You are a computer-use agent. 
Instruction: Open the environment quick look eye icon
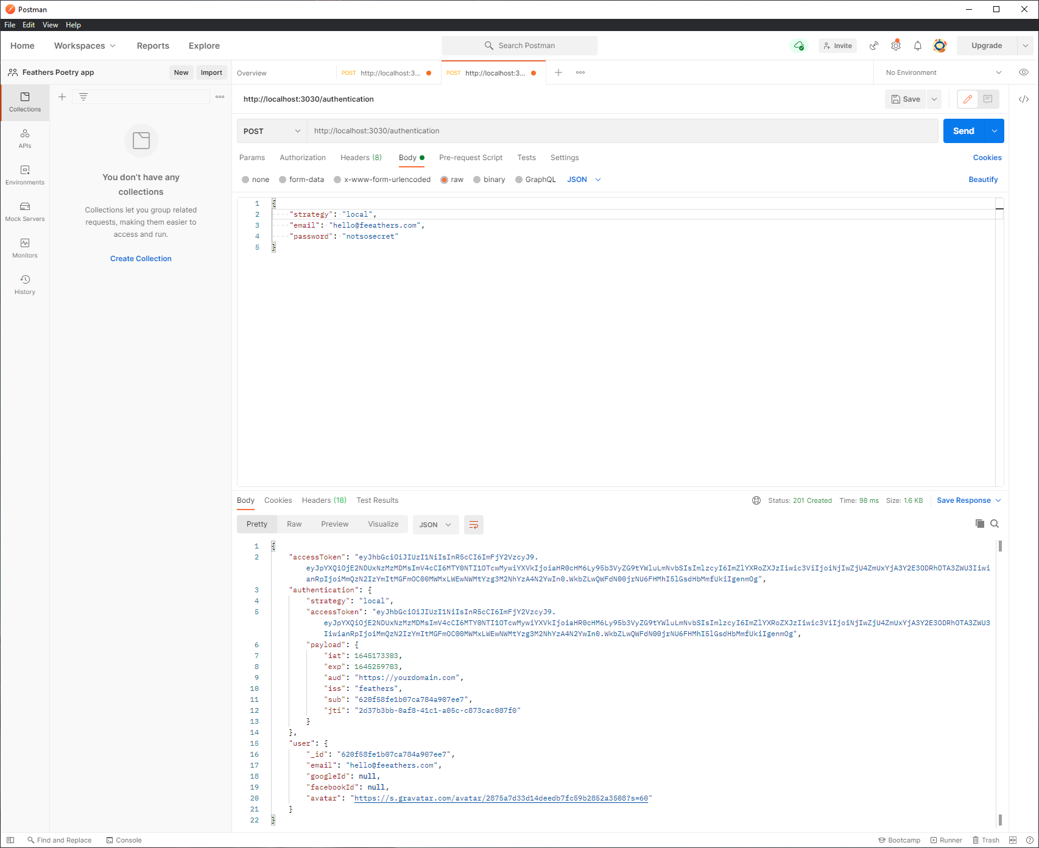tap(1024, 72)
